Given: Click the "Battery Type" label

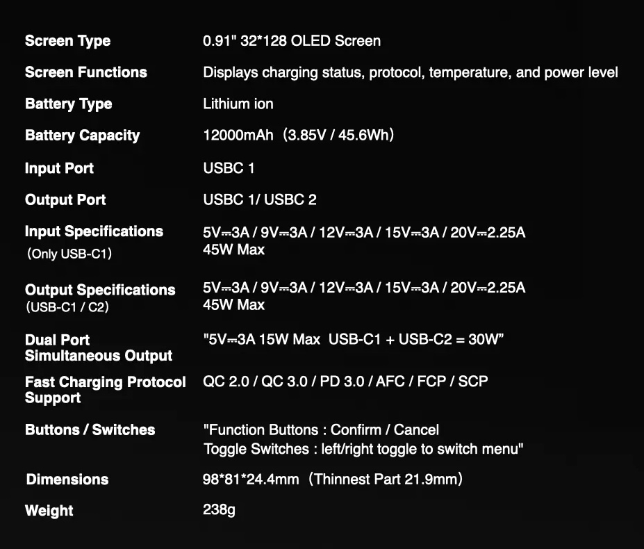Looking at the screenshot, I should pos(68,104).
